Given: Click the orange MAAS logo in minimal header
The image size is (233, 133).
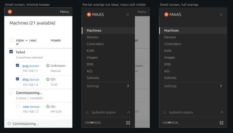Looking at the screenshot, I should 10,12.
